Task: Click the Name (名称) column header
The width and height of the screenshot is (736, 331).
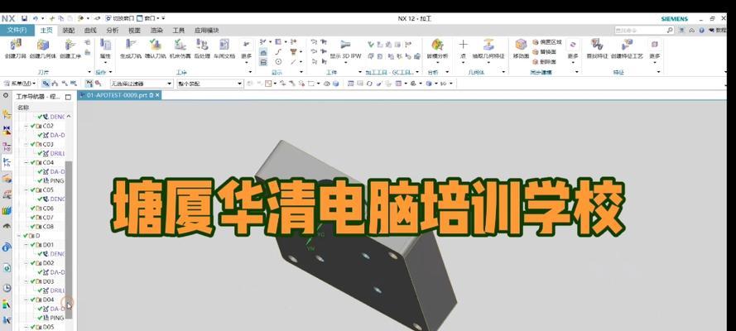Action: tap(23, 108)
